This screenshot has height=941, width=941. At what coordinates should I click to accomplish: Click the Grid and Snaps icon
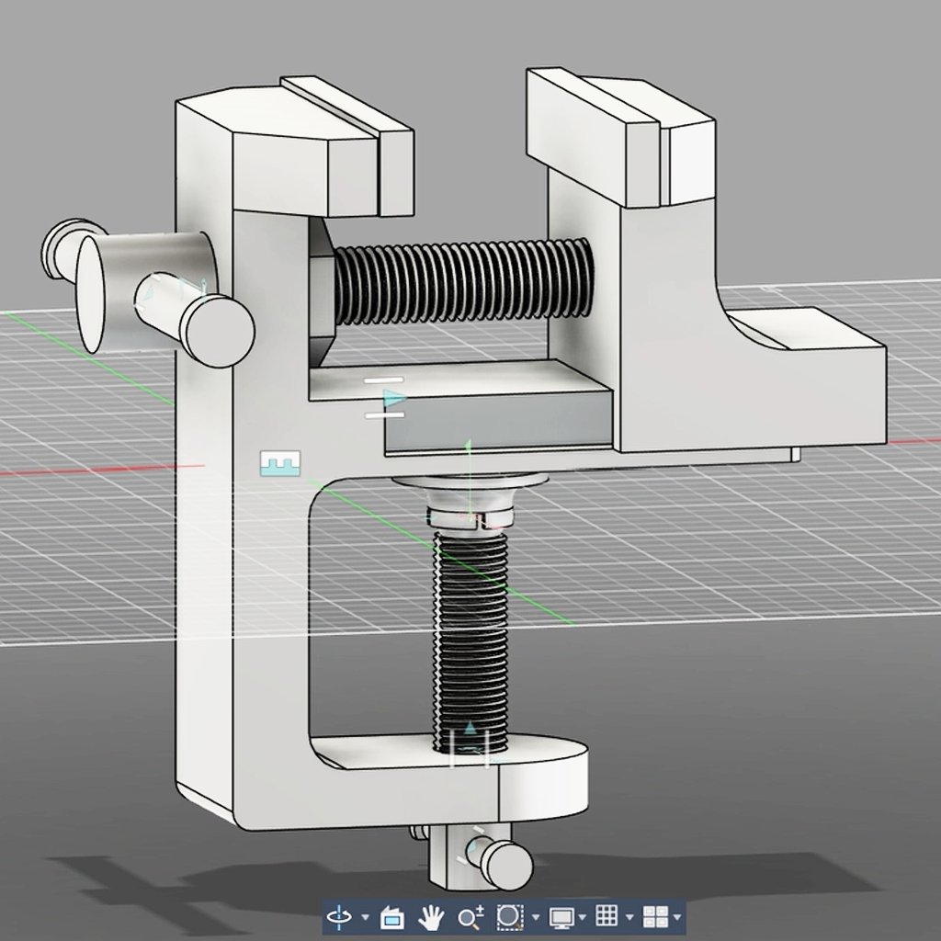pos(607,916)
